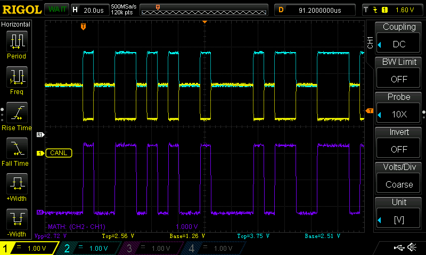This screenshot has height=255, width=426.
Task: Click the memory waveform overview bar
Action: click(x=204, y=10)
